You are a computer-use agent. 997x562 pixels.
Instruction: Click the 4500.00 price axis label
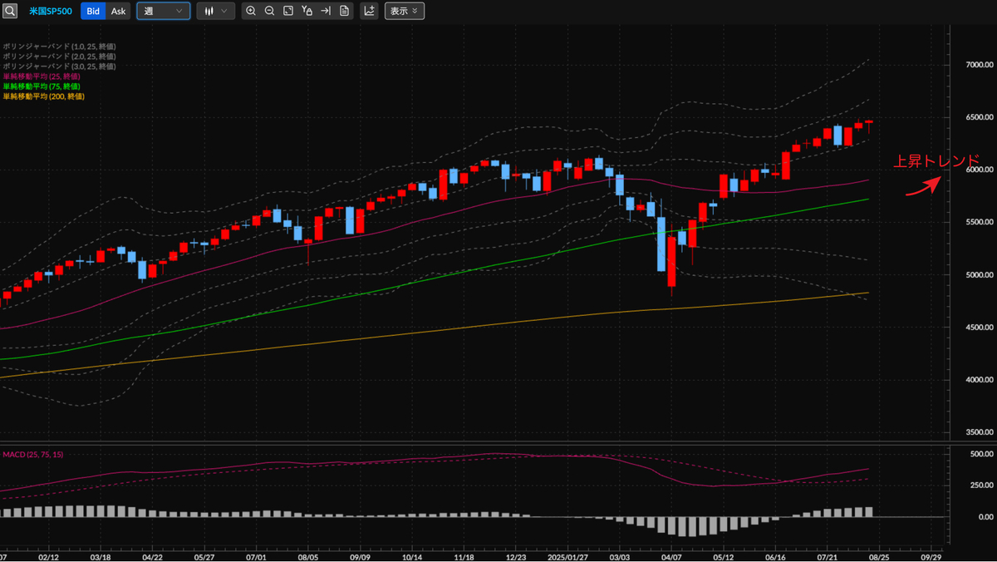(980, 328)
